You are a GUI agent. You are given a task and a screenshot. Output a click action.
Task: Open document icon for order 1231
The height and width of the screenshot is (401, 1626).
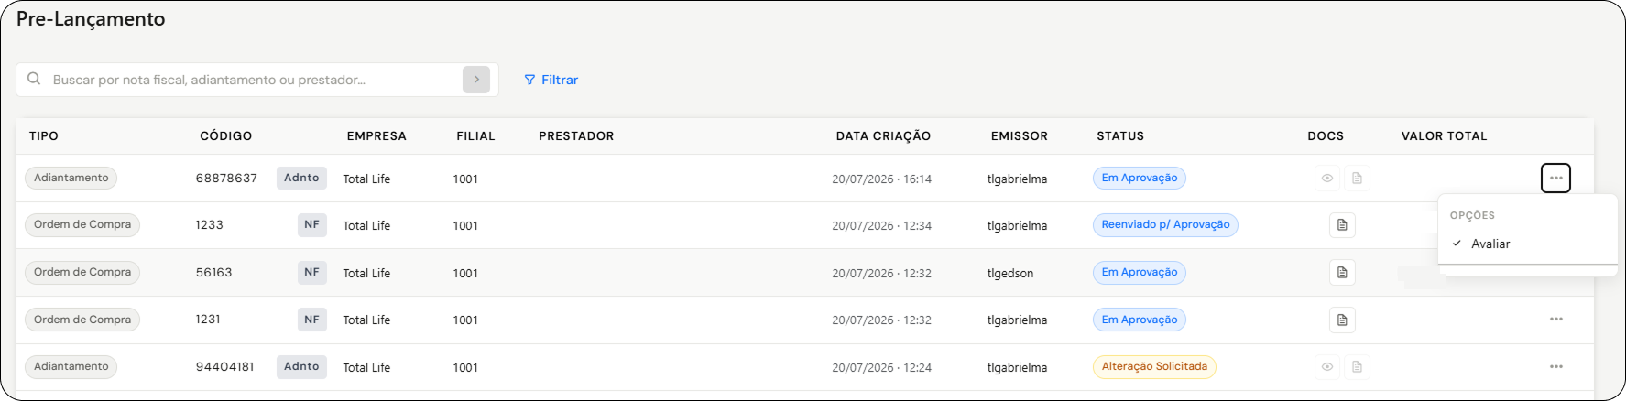point(1342,320)
